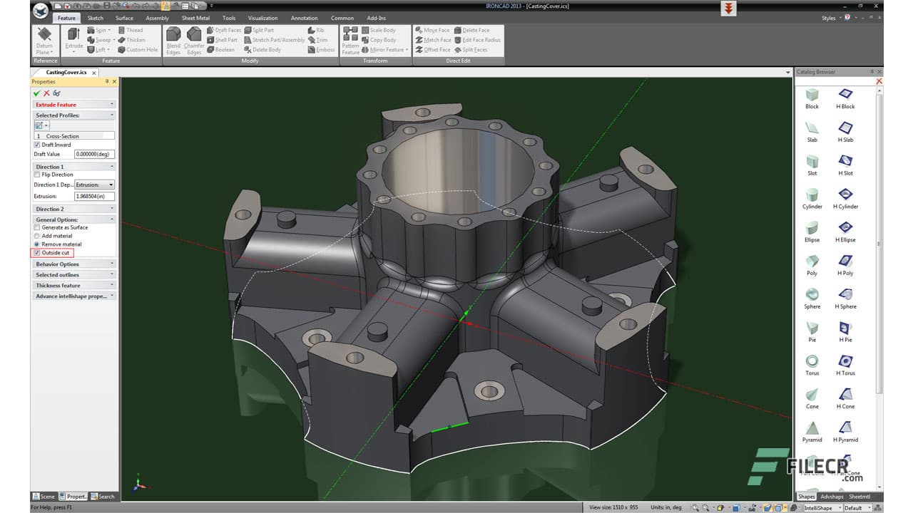Switch to the Sheet Metal ribbon tab

tap(195, 18)
